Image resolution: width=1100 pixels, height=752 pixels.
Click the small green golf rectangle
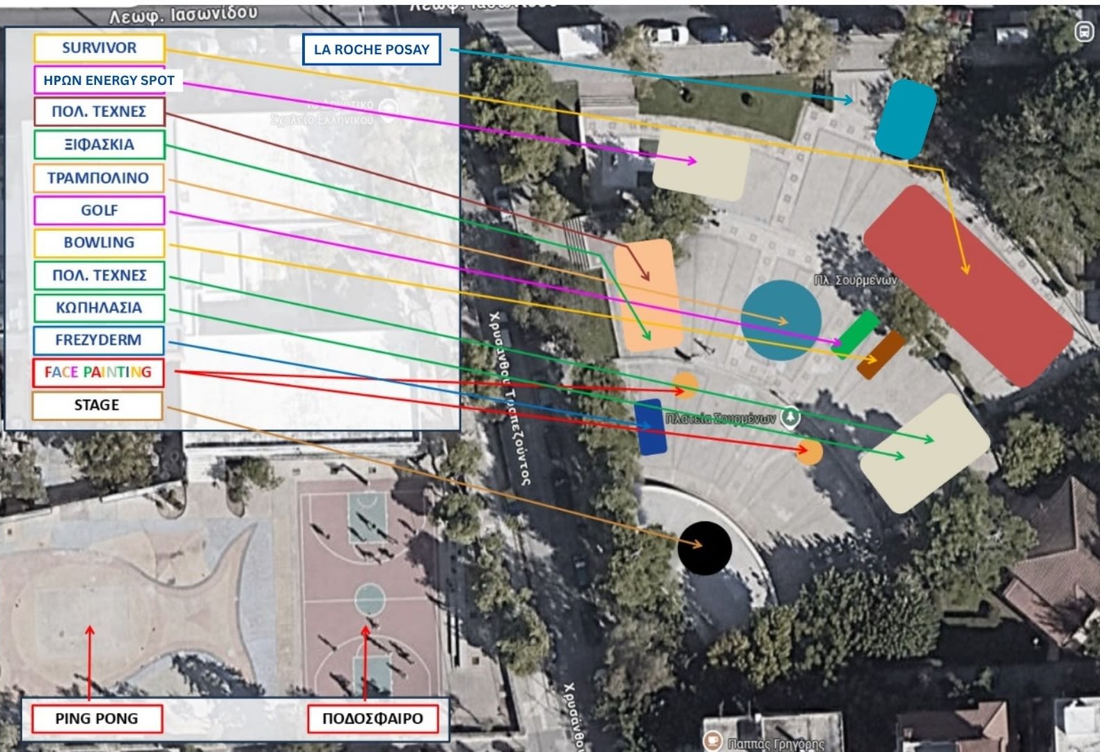tap(857, 333)
